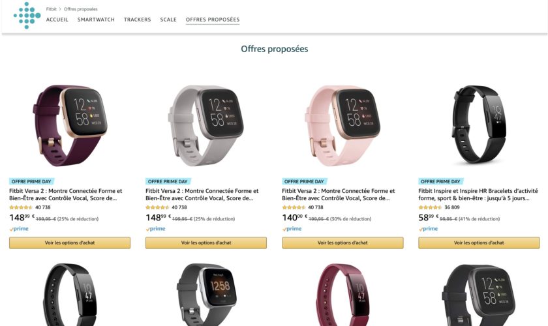Open the star rating of the purple Versa 2

pos(21,207)
